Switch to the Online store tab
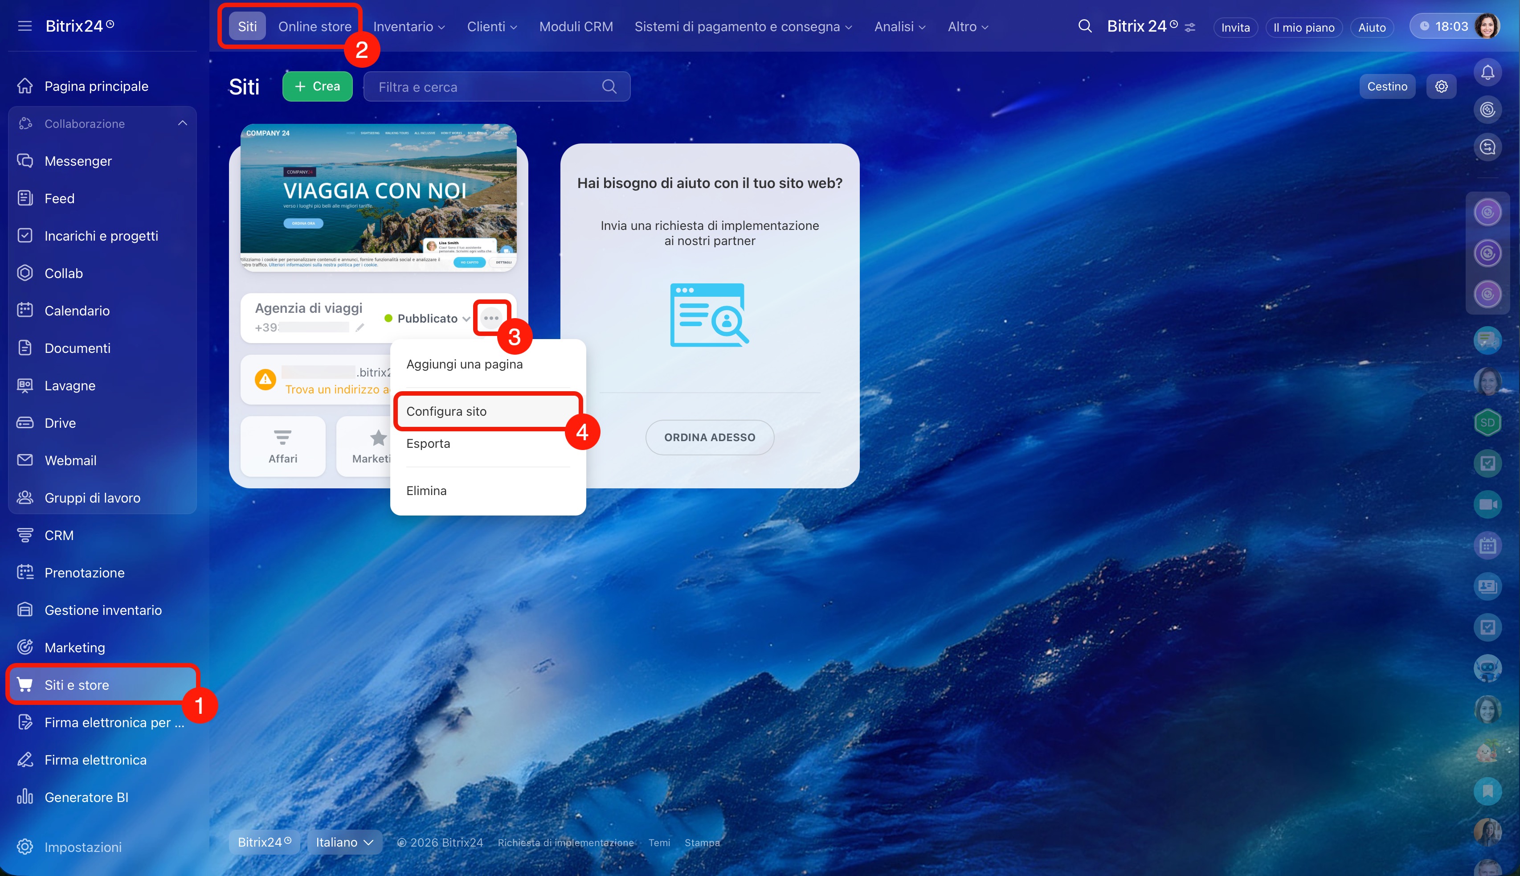Screen dimensions: 1520x876 coord(315,27)
